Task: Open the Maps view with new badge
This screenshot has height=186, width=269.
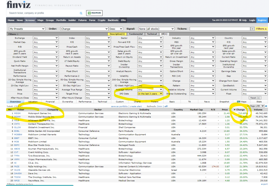Action: (241, 102)
